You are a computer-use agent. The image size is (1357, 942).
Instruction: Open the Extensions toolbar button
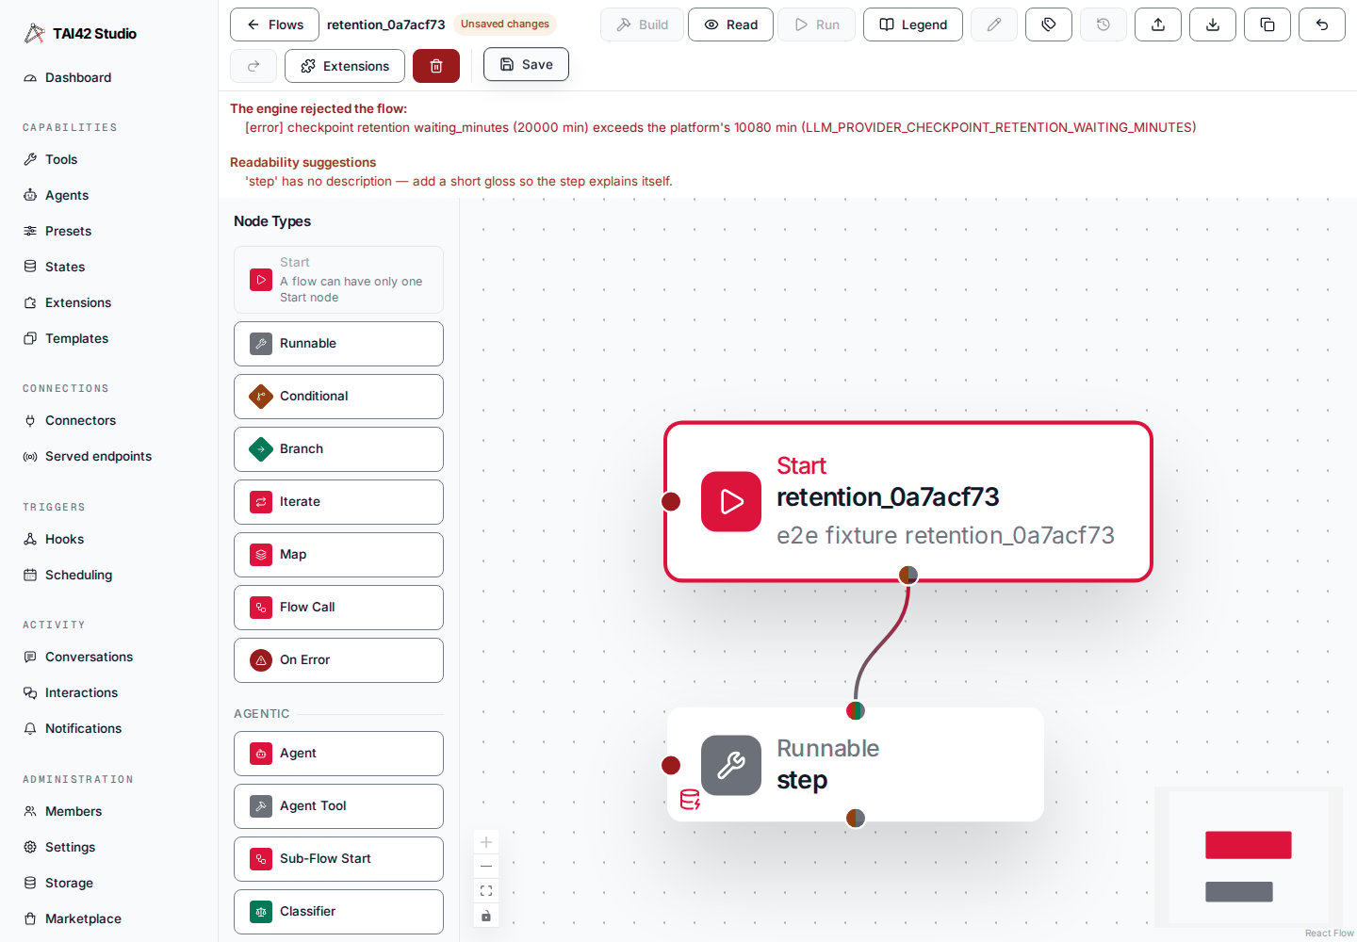[x=345, y=66]
